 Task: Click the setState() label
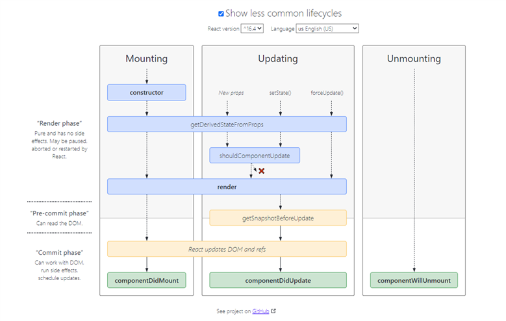[x=280, y=93]
